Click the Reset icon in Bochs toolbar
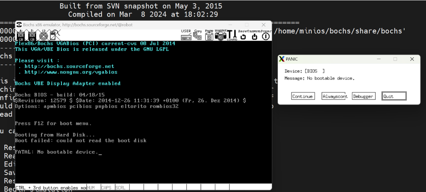The width and height of the screenshot is (426, 192). 243,35
